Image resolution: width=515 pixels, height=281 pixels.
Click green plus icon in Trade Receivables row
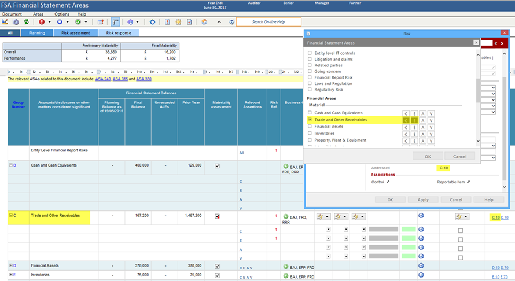(x=286, y=216)
